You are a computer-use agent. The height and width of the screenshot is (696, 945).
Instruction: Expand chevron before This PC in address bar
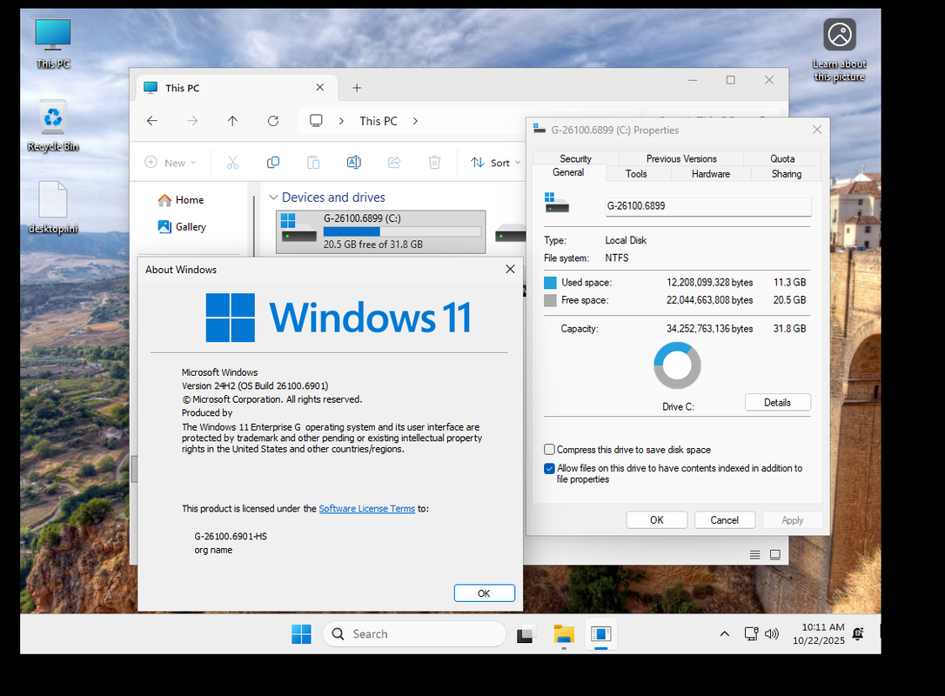click(341, 121)
